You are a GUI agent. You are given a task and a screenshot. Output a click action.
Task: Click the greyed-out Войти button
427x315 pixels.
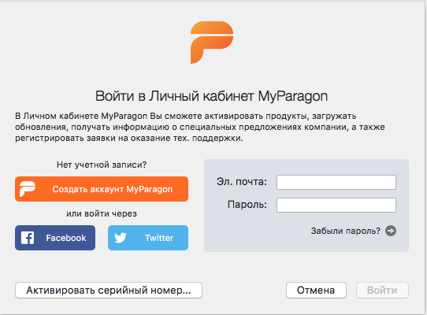point(382,291)
